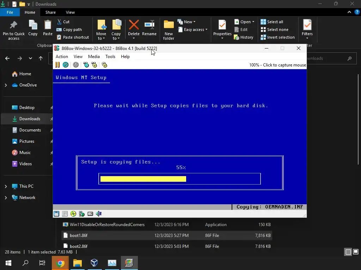This screenshot has width=361, height=270.
Task: Click Paste shortcut in the ribbon
Action: (x=73, y=37)
